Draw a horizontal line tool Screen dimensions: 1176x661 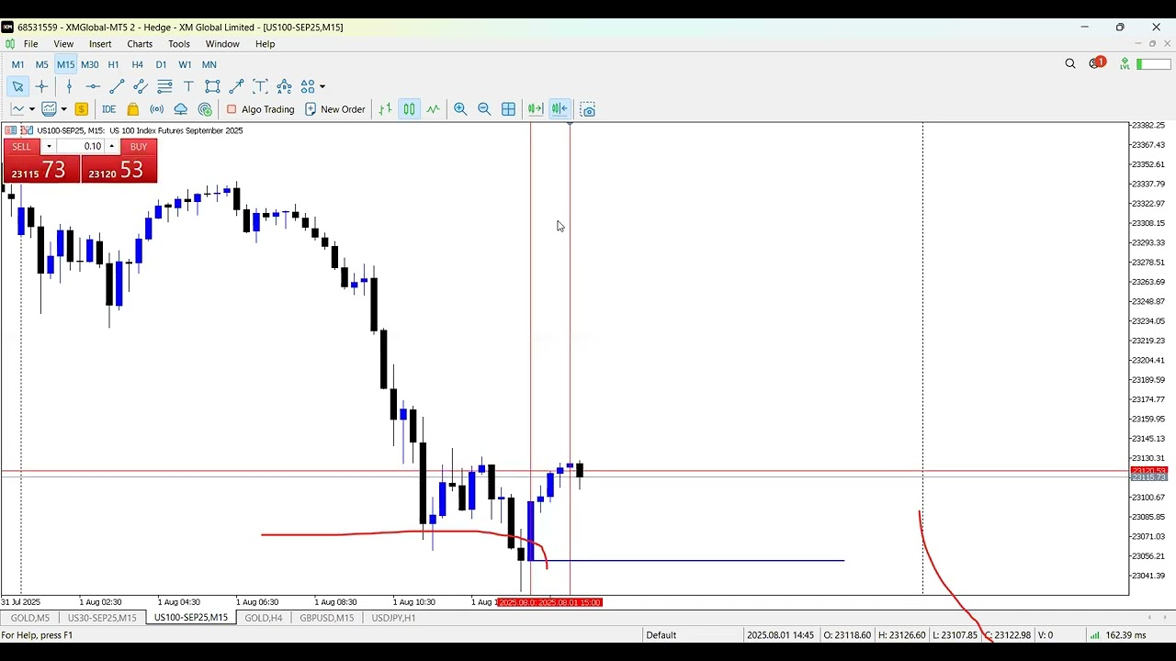point(93,86)
